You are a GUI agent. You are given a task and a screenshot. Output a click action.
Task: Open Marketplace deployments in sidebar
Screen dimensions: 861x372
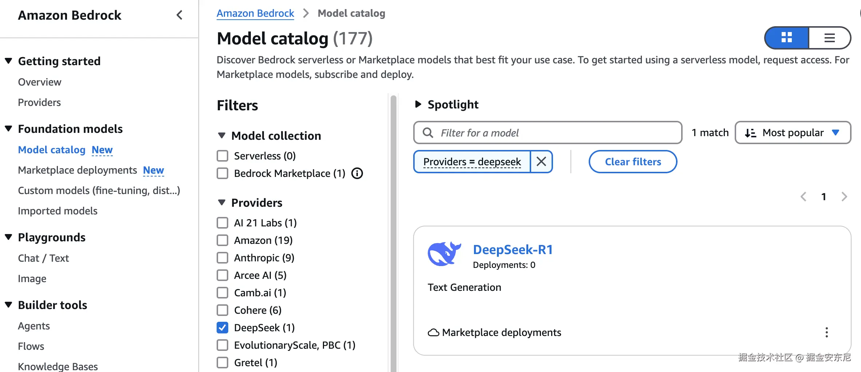tap(77, 170)
